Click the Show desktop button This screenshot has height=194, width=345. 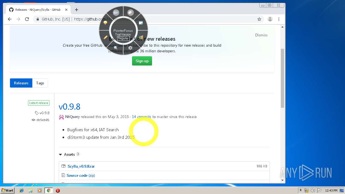pos(342,190)
